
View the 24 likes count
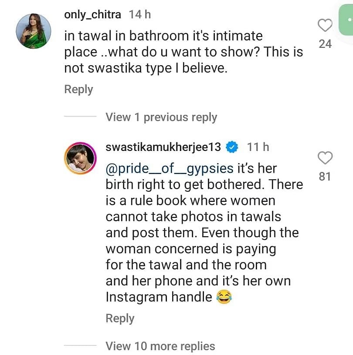325,44
